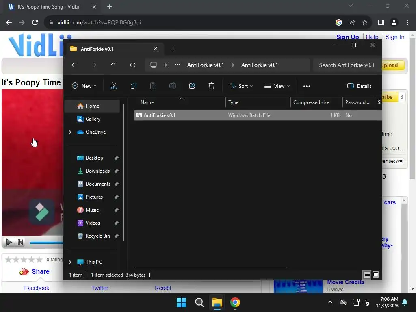Sort by the Type column header

(258, 102)
